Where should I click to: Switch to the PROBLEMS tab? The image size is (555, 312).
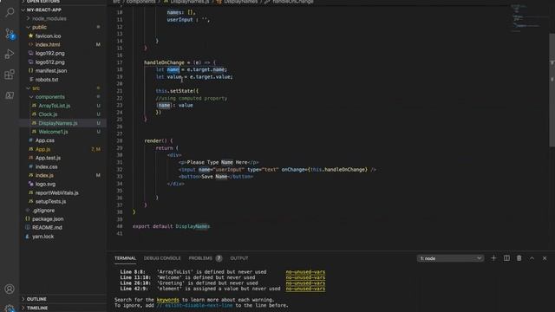point(200,258)
